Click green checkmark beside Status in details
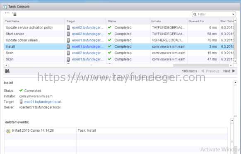241x154 pixels. (21, 90)
